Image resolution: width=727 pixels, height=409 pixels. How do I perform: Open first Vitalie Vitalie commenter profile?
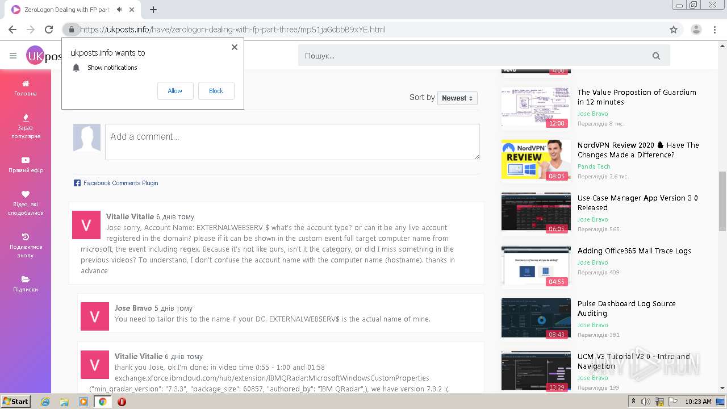pos(130,216)
